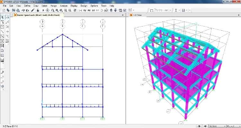241x128 pixels.
Task: Toggle the lock model padlock icon
Action: click(x=38, y=10)
